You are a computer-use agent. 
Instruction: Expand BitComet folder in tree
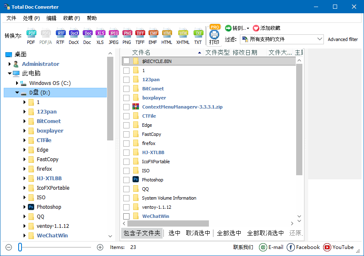[24, 121]
